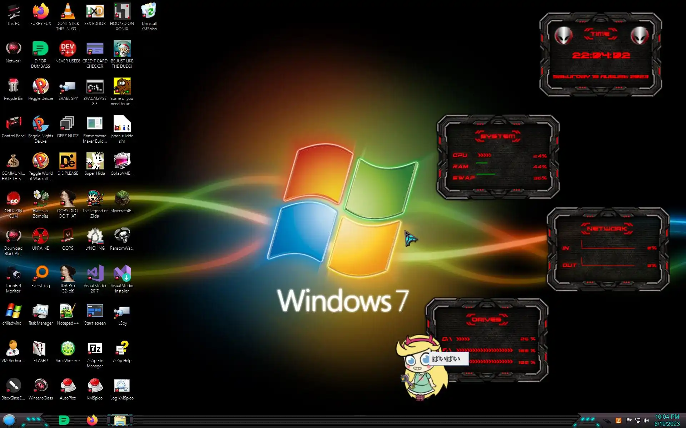Select the Super Hilda game icon
Viewport: 686px width, 428px height.
click(95, 161)
